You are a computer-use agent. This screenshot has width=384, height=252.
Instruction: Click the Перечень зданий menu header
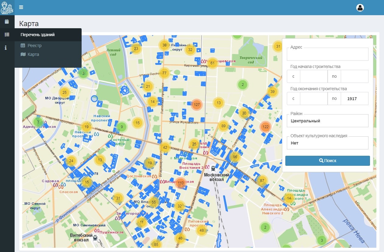click(x=48, y=35)
